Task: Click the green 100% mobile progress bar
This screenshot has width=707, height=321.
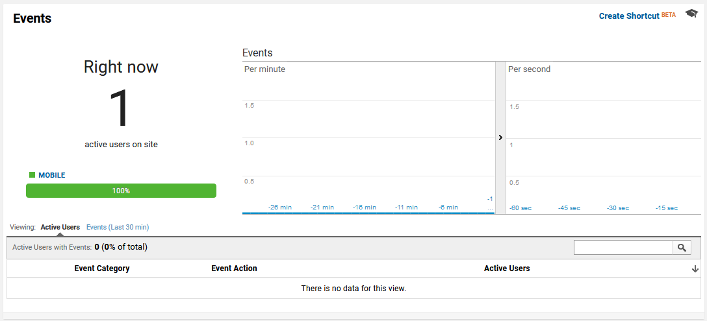Action: [121, 191]
